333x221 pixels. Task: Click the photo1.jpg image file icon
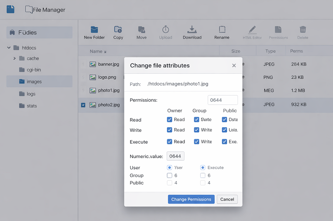point(92,90)
